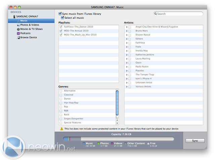Expand the Dizzee Rascal disclosure triangle
This screenshot has height=160, width=215.
[x=127, y=35]
